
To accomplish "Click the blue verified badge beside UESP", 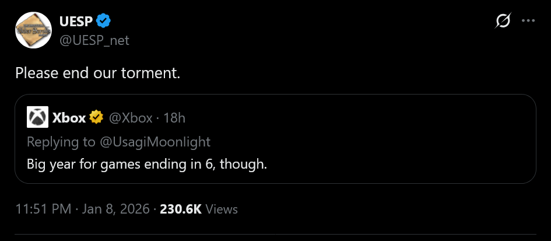I will 104,22.
